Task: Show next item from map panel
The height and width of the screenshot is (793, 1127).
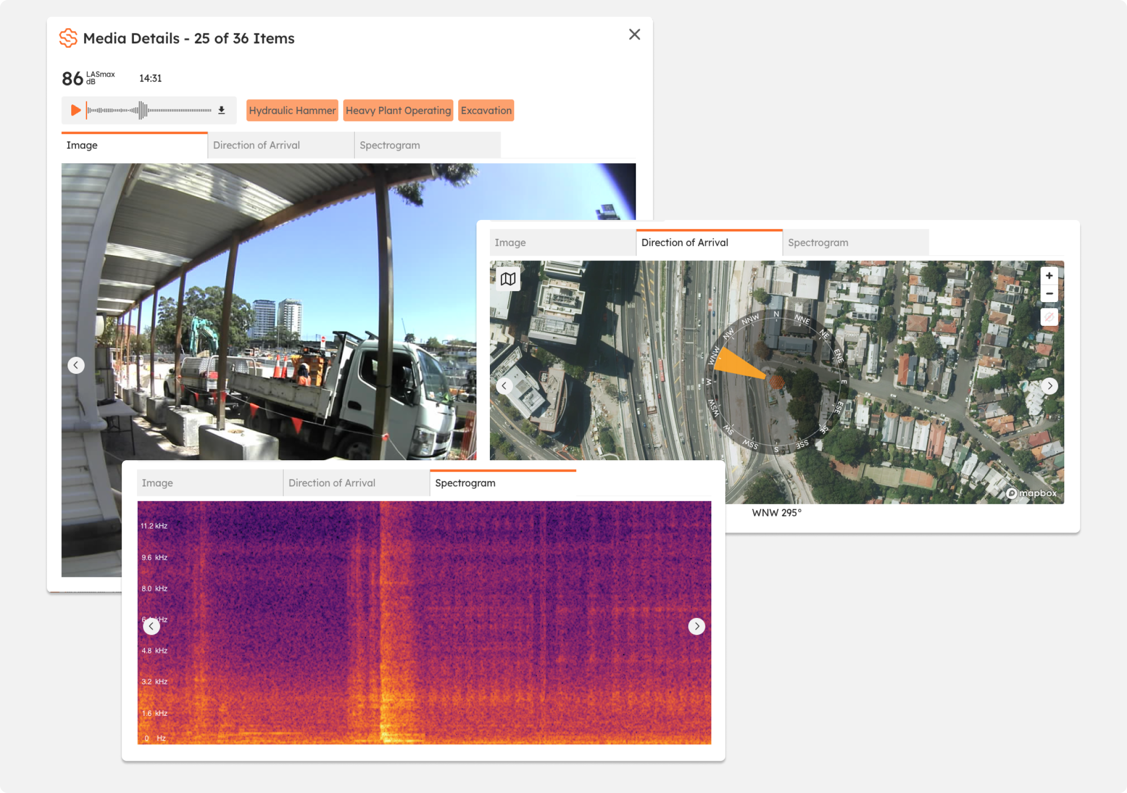Action: 1049,386
